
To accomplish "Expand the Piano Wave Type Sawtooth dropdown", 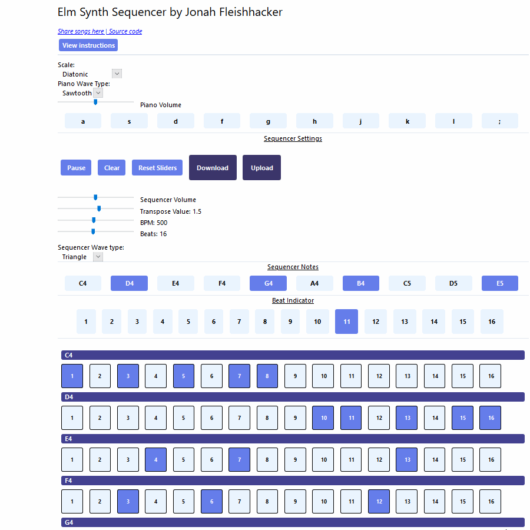I will point(82,93).
